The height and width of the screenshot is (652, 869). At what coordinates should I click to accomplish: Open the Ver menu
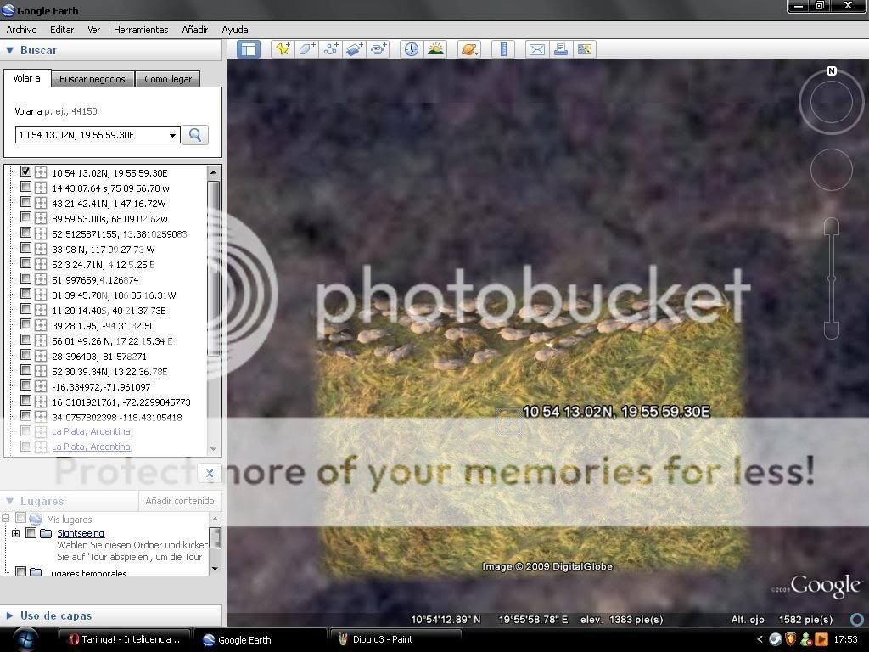[x=93, y=30]
